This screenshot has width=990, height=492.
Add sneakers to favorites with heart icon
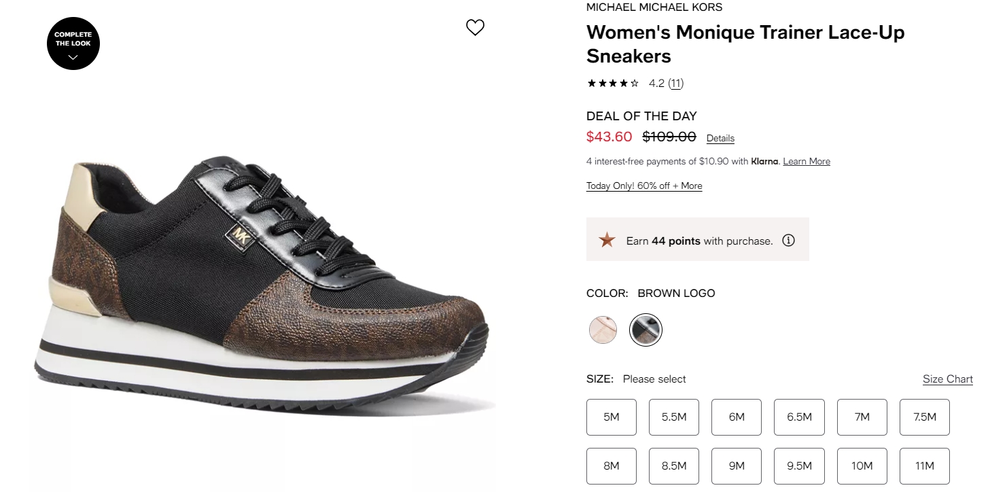(x=475, y=27)
